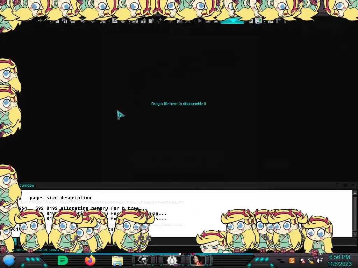Click the star-shaped toolbar icon

[171, 22]
